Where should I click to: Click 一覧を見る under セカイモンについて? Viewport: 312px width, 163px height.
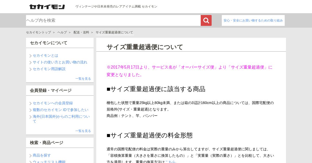[83, 79]
